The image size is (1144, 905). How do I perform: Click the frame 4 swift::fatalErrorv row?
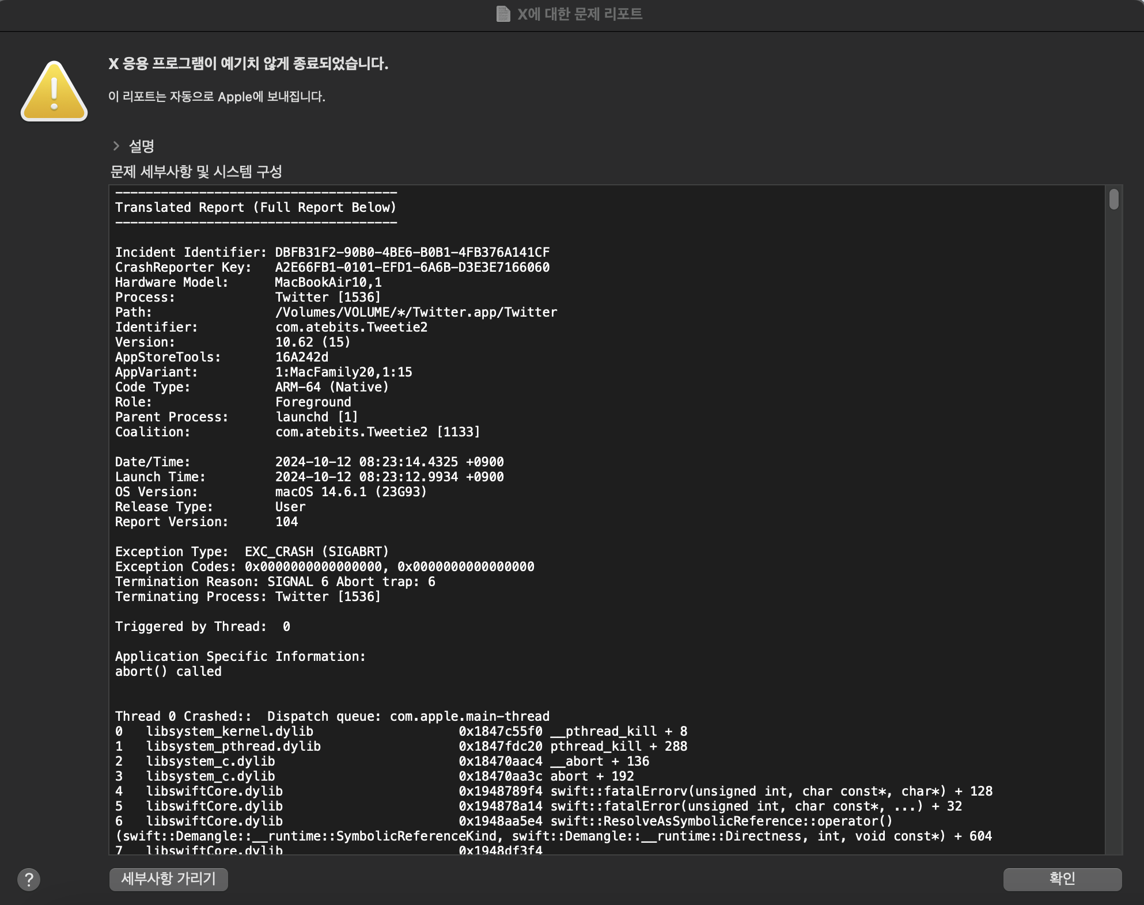(x=554, y=791)
